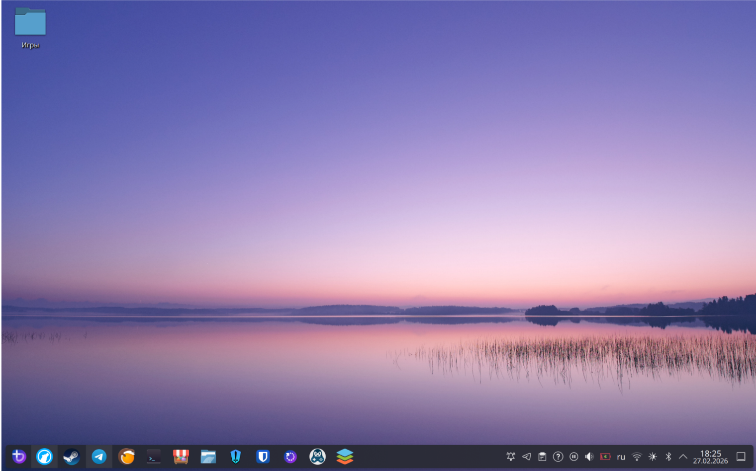Open the application launcher menu
This screenshot has height=471, width=756.
(19, 456)
